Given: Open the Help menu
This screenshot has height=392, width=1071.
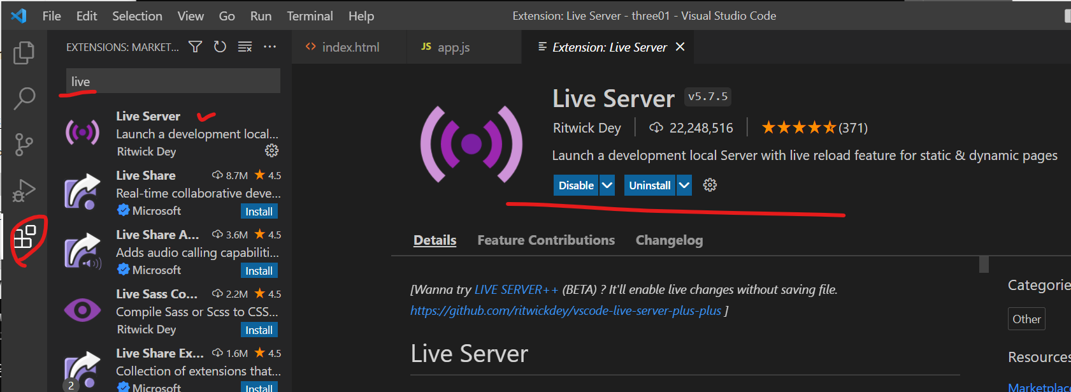Looking at the screenshot, I should pos(361,16).
